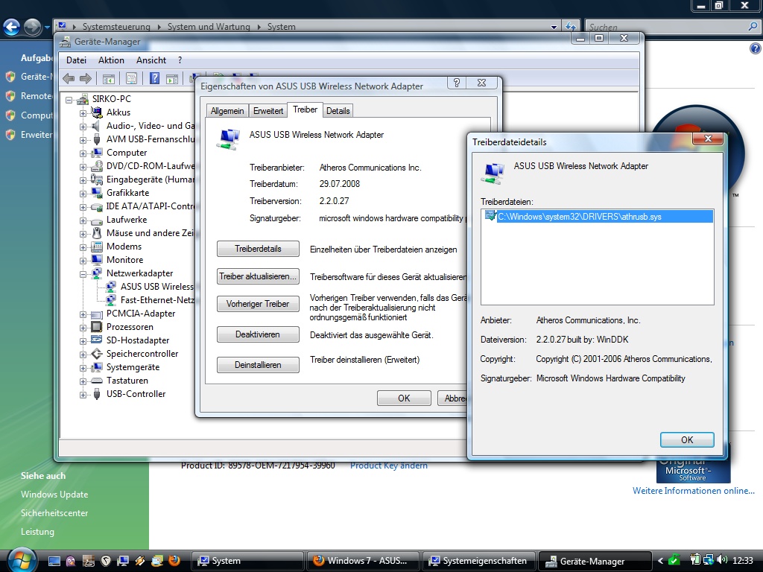763x572 pixels.
Task: Select the Tastaturen device category
Action: (127, 381)
